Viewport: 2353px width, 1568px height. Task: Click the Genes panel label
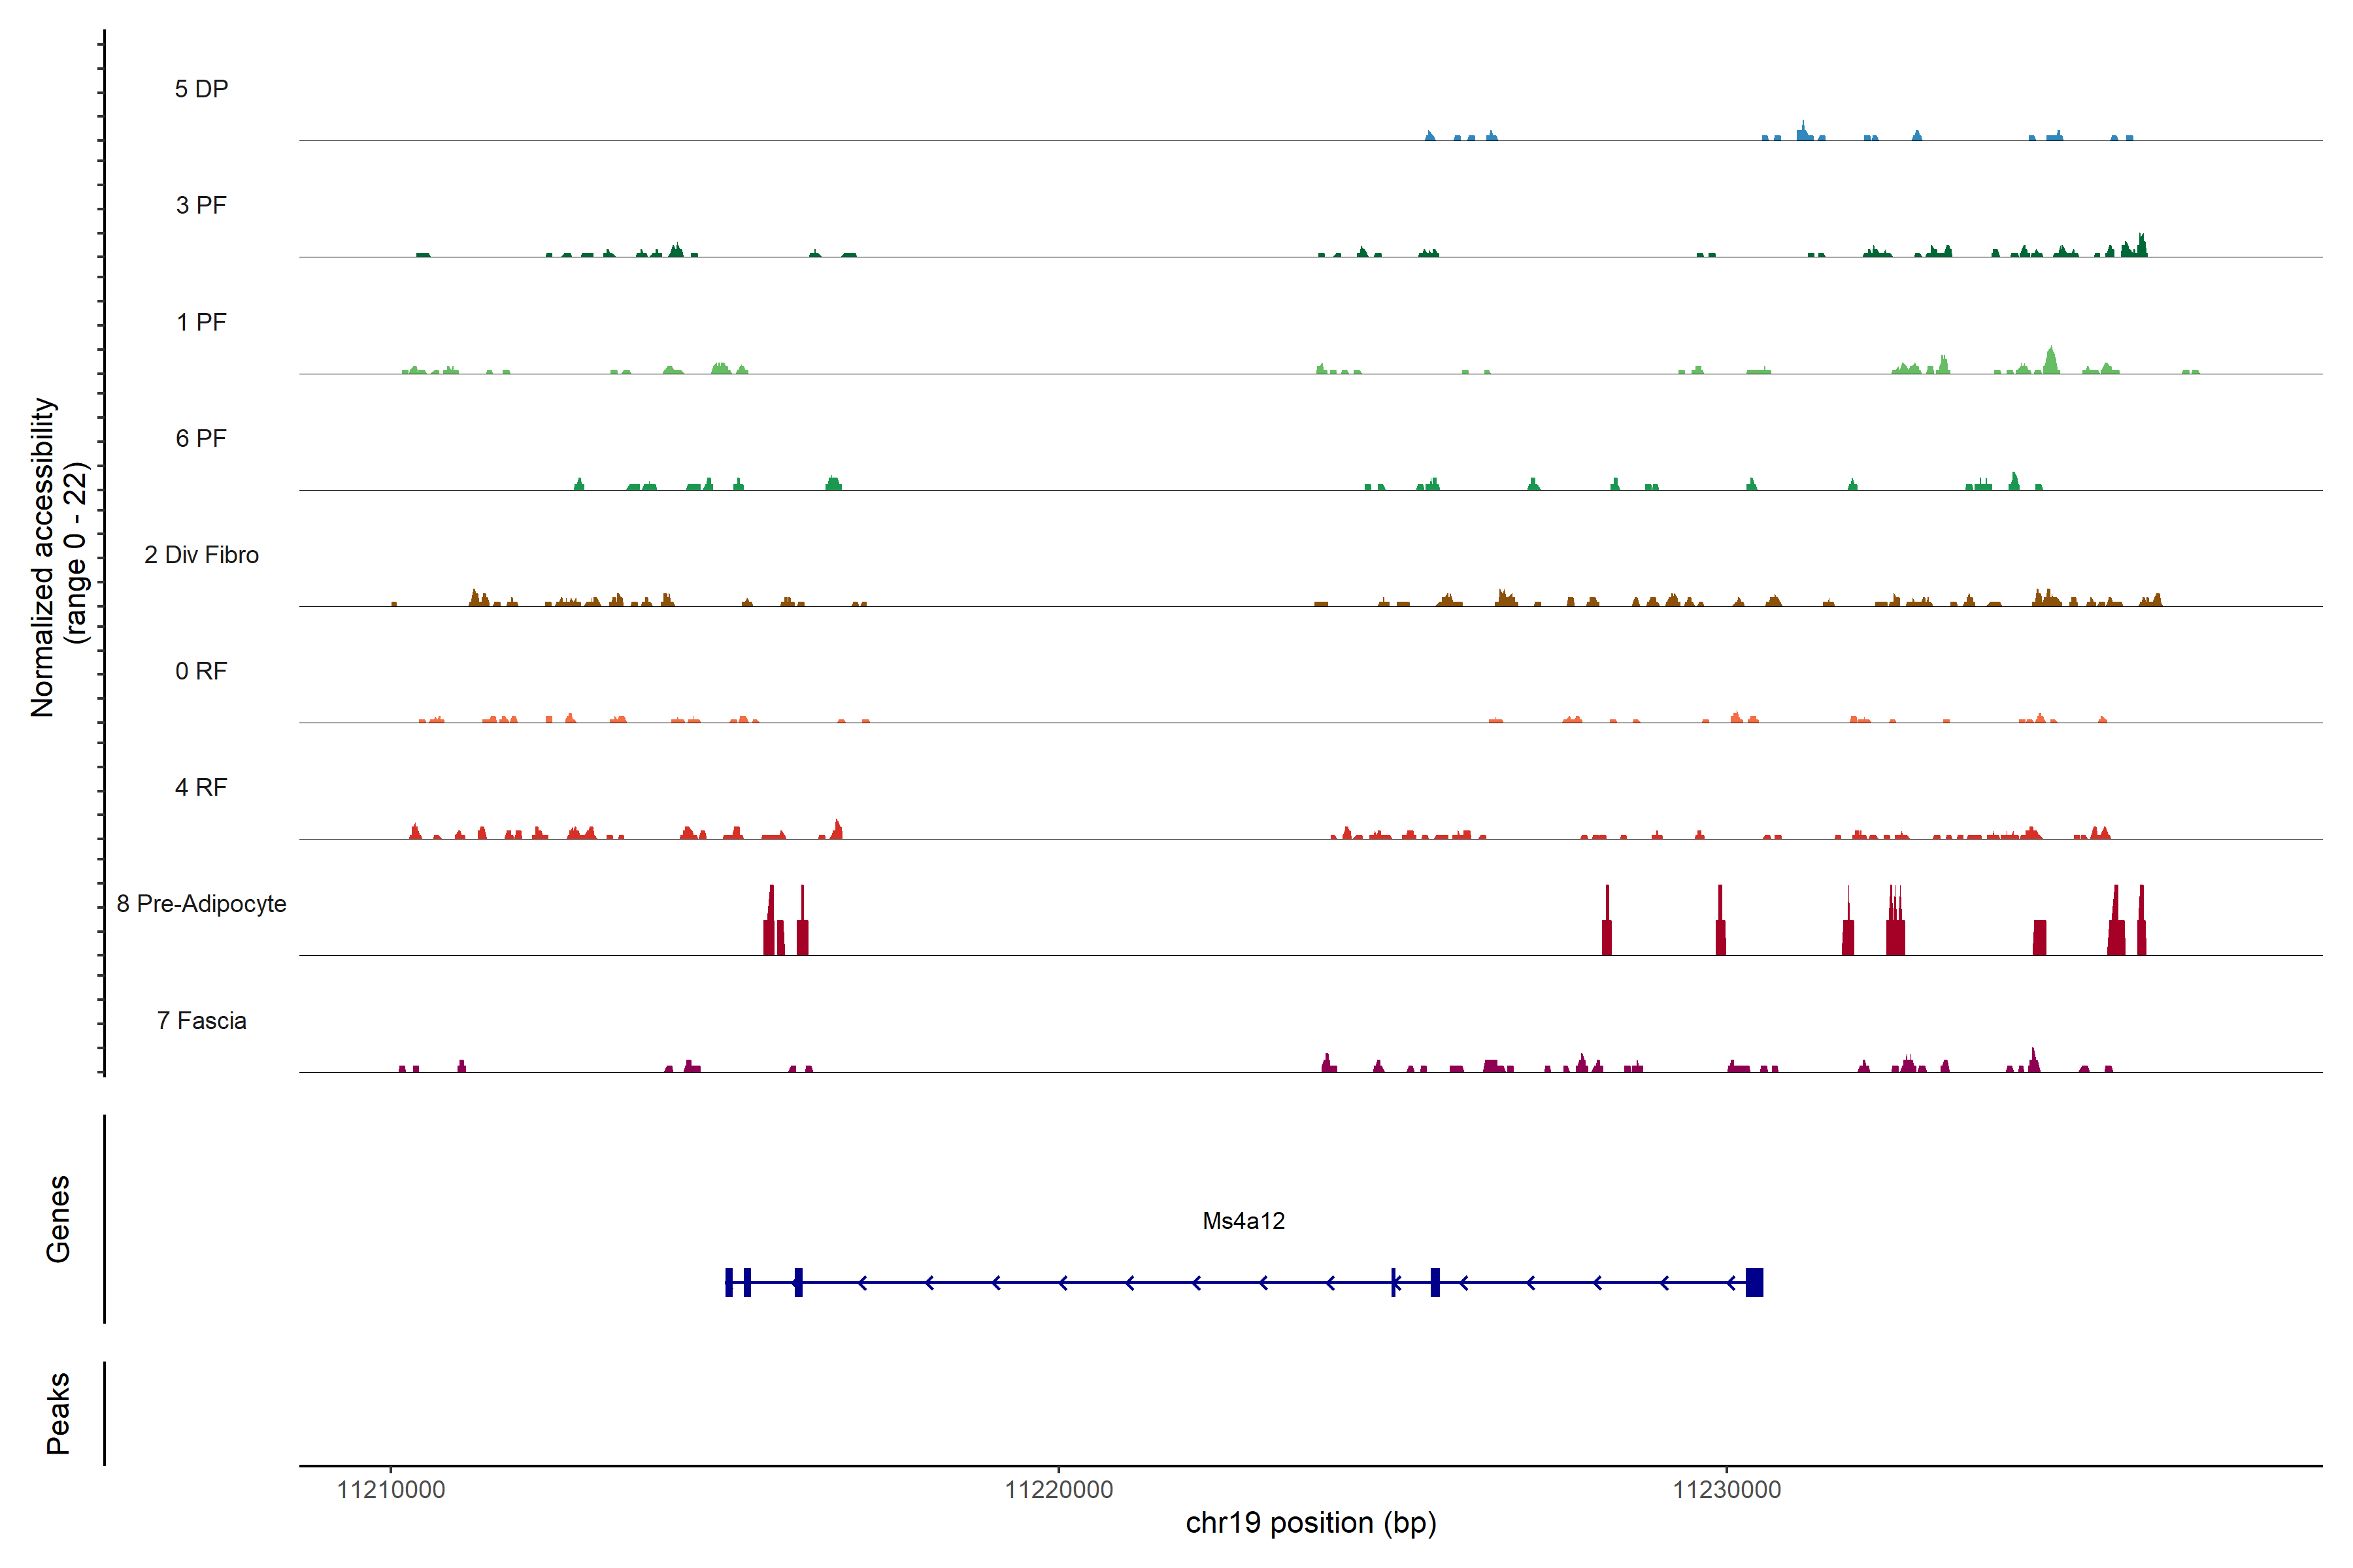point(58,1218)
